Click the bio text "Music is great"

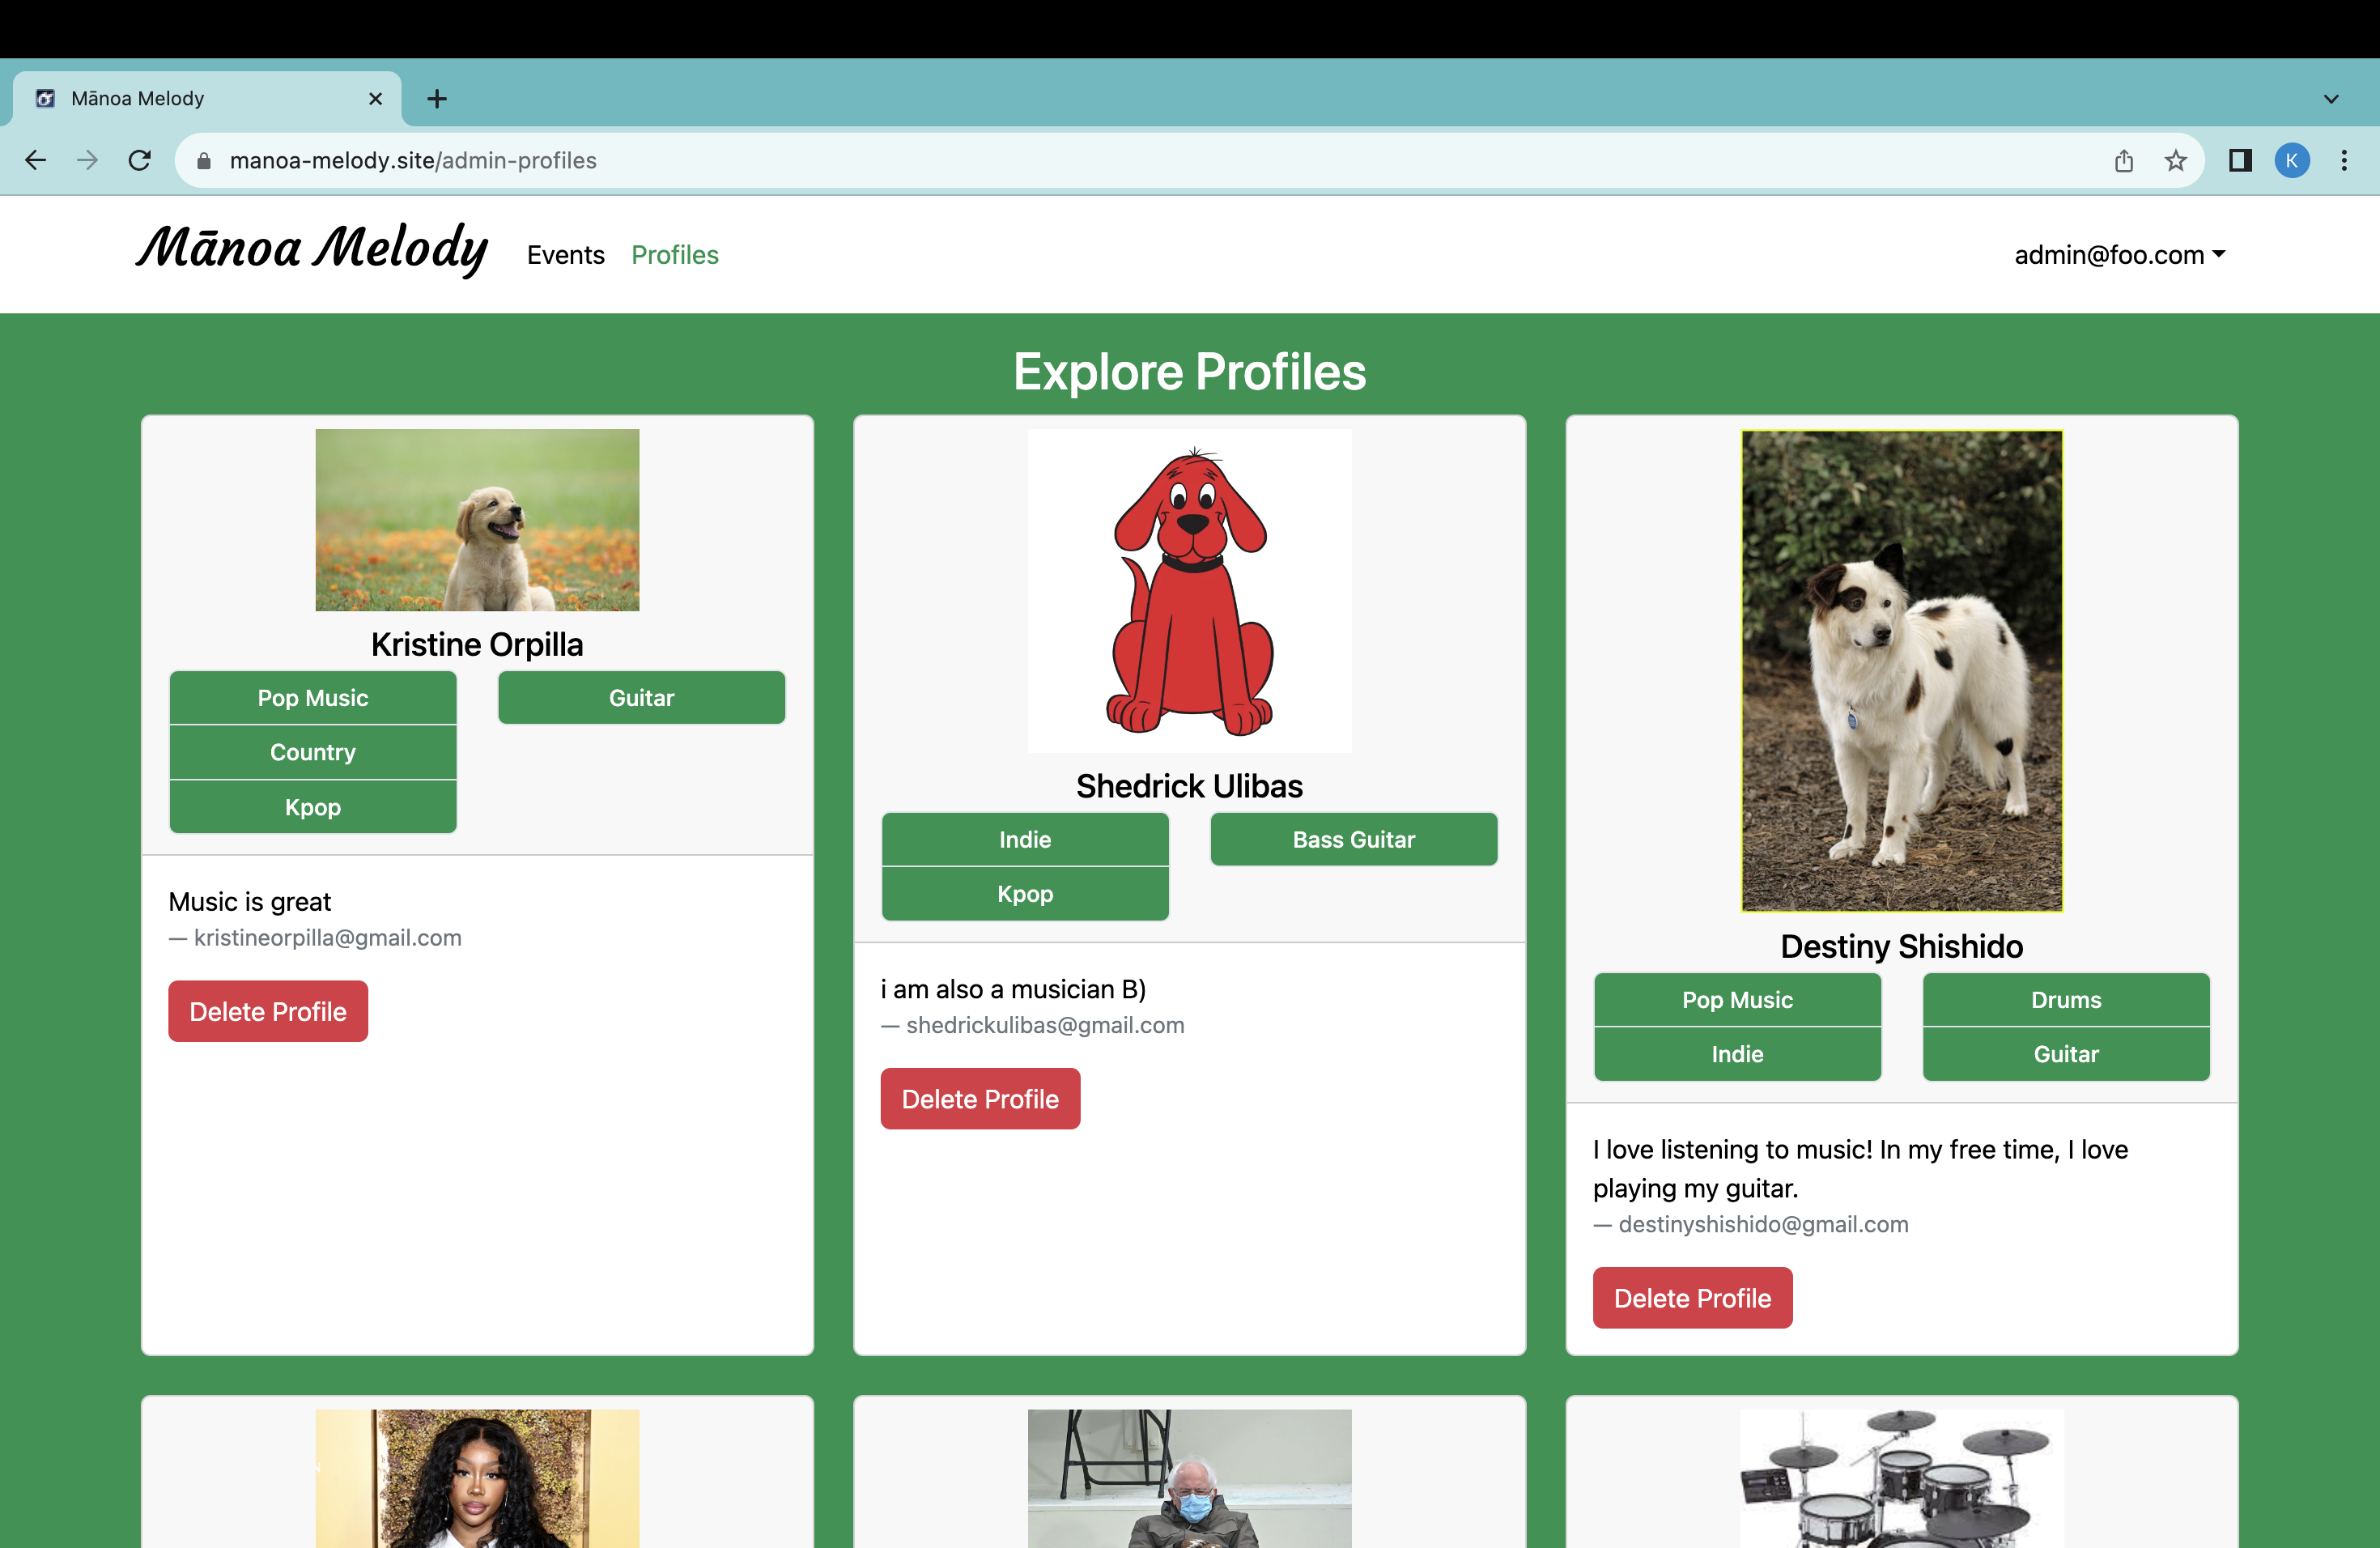[x=250, y=902]
